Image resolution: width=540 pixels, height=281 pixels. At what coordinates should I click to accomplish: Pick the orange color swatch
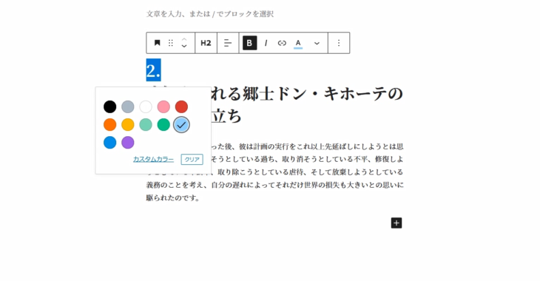(110, 125)
